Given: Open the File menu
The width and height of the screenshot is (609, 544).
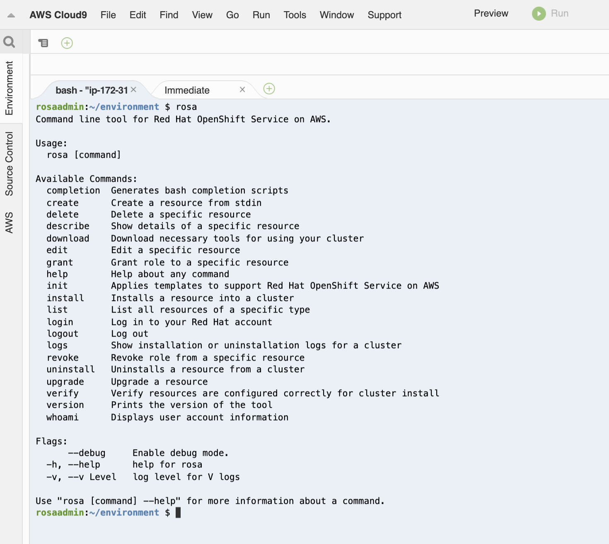Looking at the screenshot, I should click(x=108, y=15).
